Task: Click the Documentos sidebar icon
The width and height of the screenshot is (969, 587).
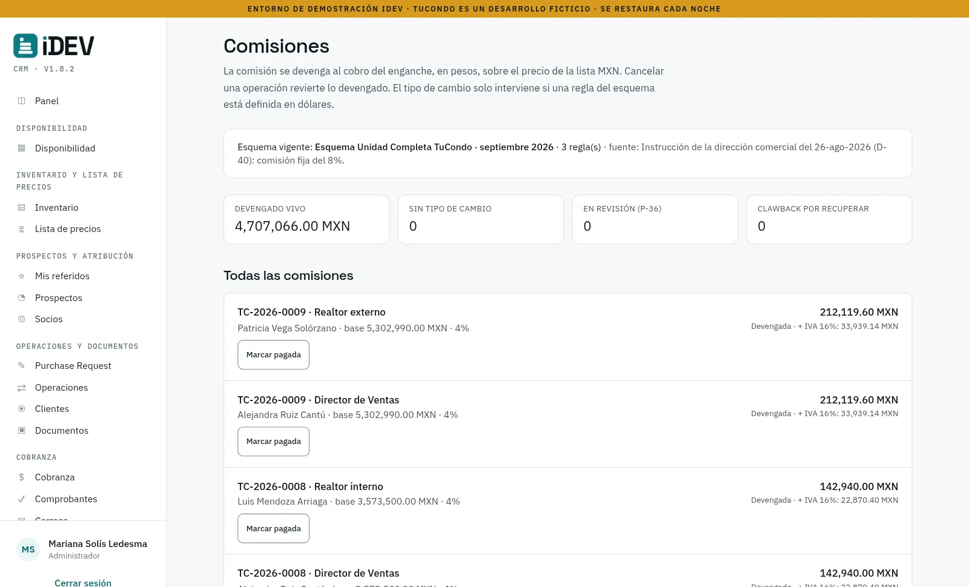Action: click(22, 431)
